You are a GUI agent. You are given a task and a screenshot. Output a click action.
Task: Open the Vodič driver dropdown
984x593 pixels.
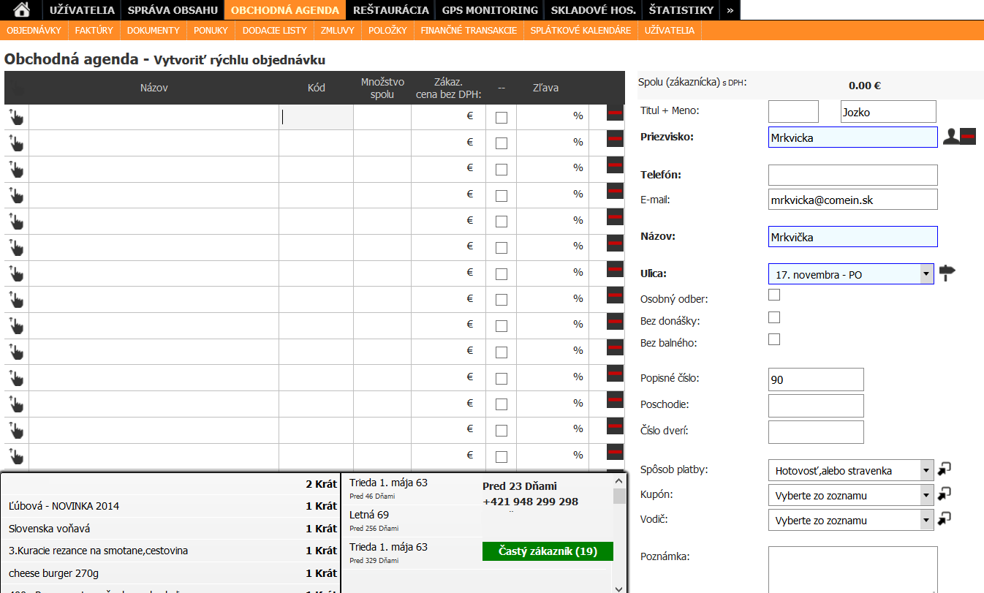[x=851, y=521]
